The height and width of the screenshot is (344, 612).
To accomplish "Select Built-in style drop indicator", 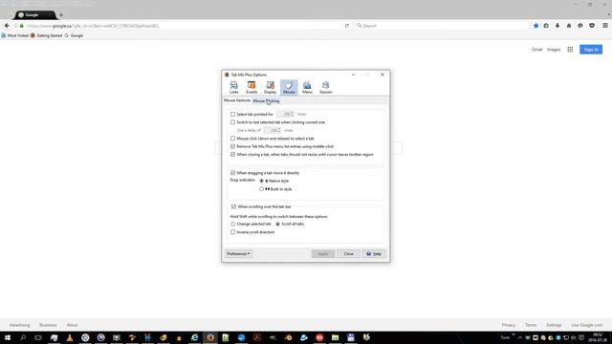I will point(261,189).
